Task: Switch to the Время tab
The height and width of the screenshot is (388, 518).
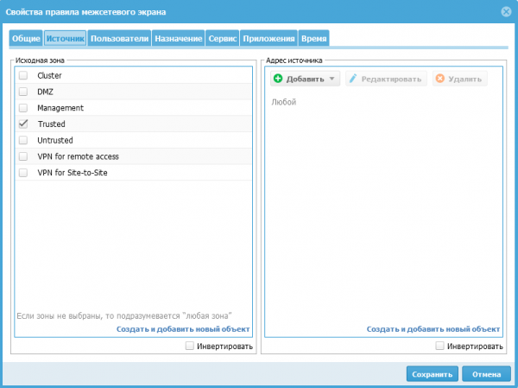Action: [x=313, y=38]
